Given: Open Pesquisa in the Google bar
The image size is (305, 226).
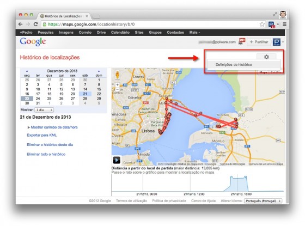Looking at the screenshot, I should click(x=46, y=33).
